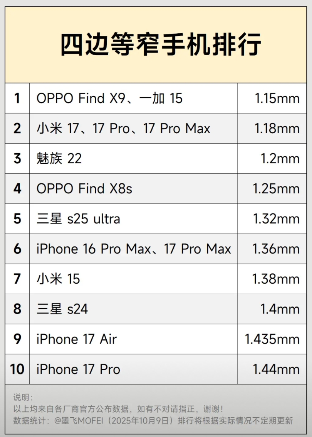Select the iPhone 17 Pro entry
Screen dimensions: 312x437
[x=78, y=369]
